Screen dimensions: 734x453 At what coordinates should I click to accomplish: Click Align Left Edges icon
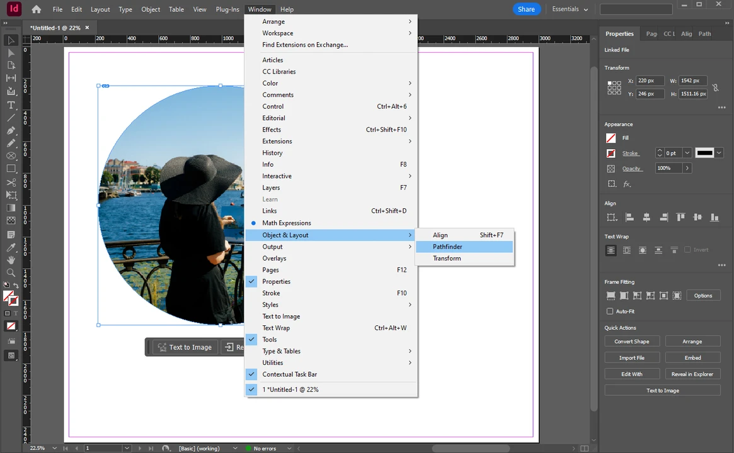point(629,217)
